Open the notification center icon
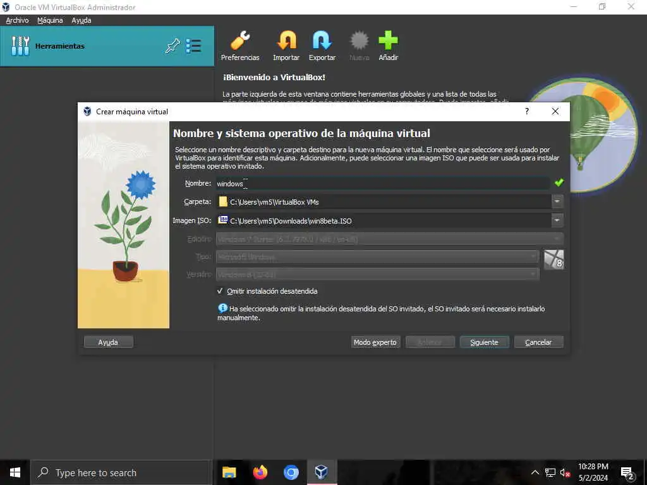Screen dimensions: 647x485 tap(627, 473)
